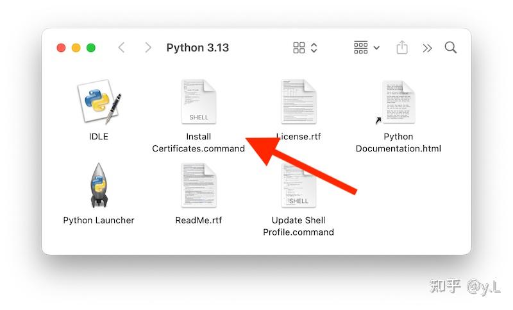
Task: Click the back navigation chevron
Action: [121, 47]
